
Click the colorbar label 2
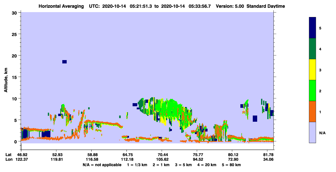(x=320, y=91)
